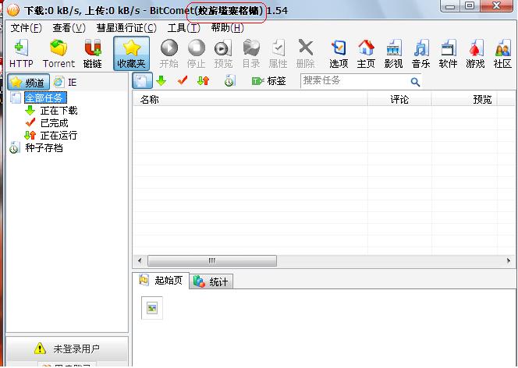Open the 影视 movies channel icon
Screen dimensions: 518x368
[x=393, y=54]
